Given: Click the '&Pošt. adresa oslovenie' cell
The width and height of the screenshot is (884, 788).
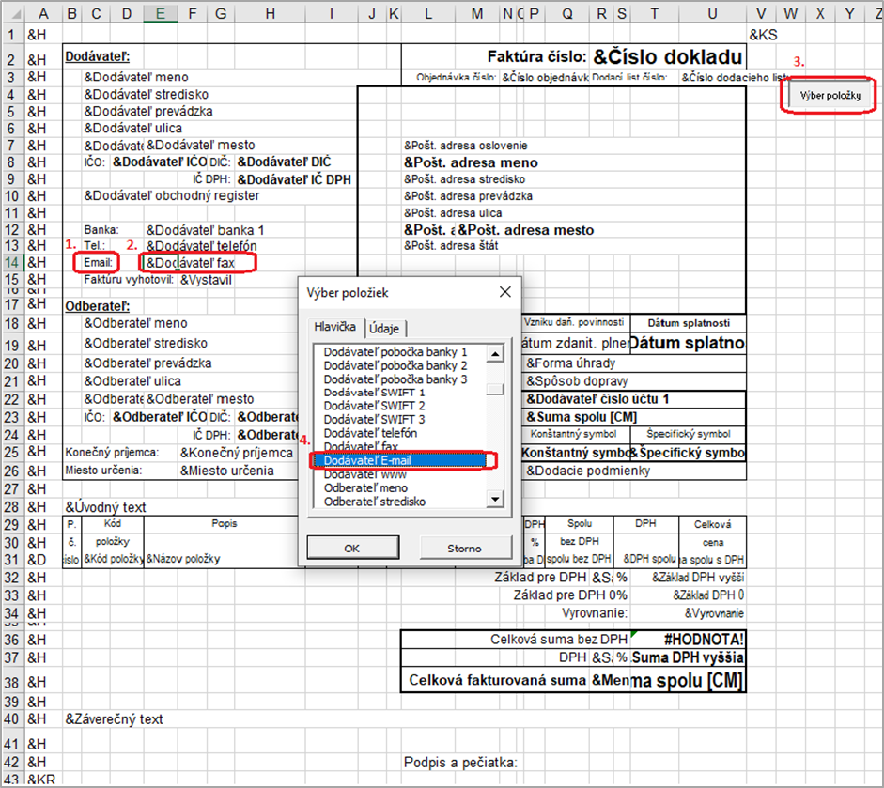Looking at the screenshot, I should pos(466,145).
